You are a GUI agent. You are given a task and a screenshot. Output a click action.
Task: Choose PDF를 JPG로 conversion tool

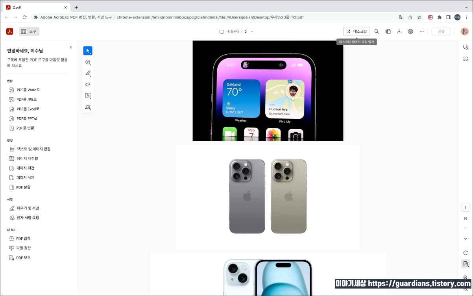pyautogui.click(x=23, y=100)
